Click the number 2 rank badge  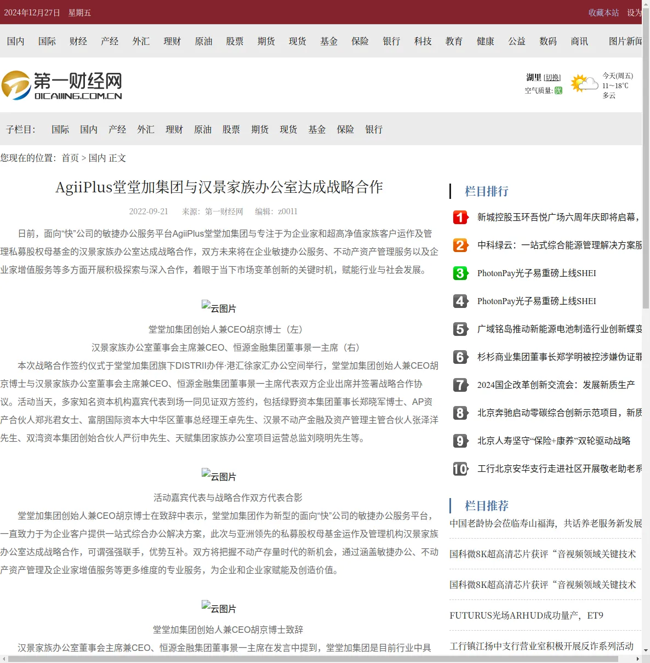coord(460,245)
